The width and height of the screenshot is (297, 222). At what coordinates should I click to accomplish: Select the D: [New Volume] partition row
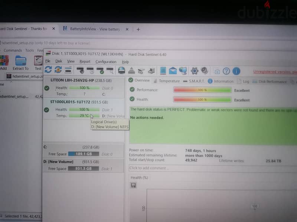click(84, 165)
